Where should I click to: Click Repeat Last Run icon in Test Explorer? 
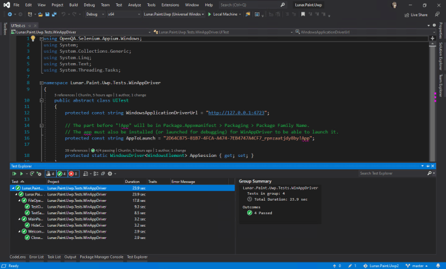[32, 173]
